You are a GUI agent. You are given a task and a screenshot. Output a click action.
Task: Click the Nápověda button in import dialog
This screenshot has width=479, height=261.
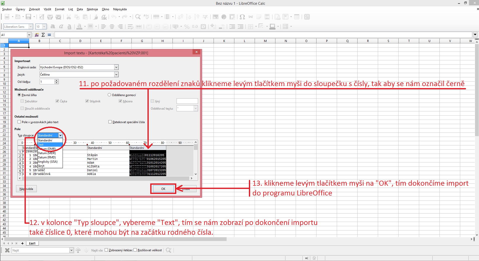[x=26, y=189]
